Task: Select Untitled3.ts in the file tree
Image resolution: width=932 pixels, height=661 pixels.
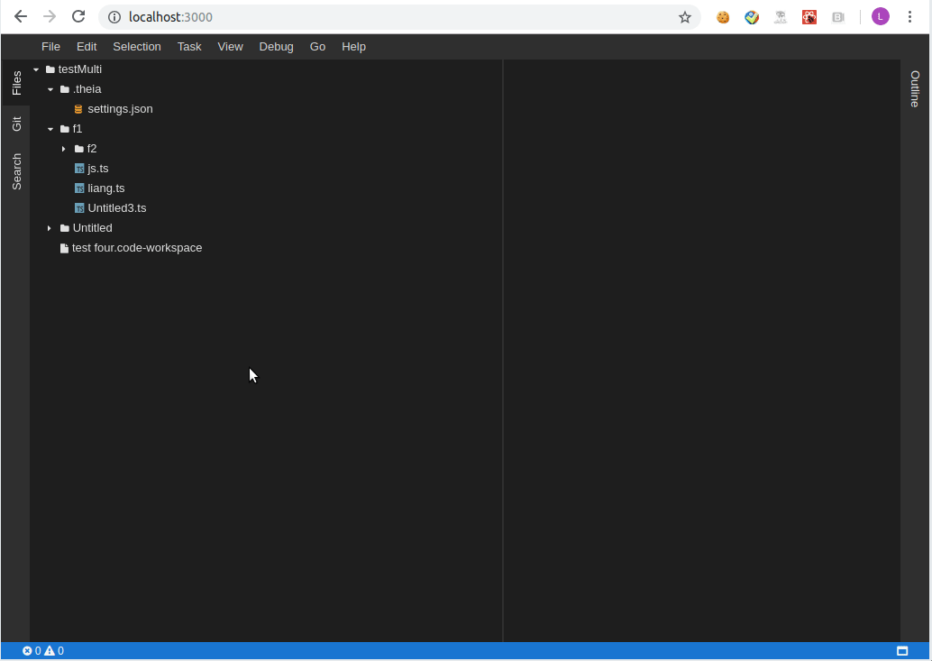Action: click(x=115, y=207)
